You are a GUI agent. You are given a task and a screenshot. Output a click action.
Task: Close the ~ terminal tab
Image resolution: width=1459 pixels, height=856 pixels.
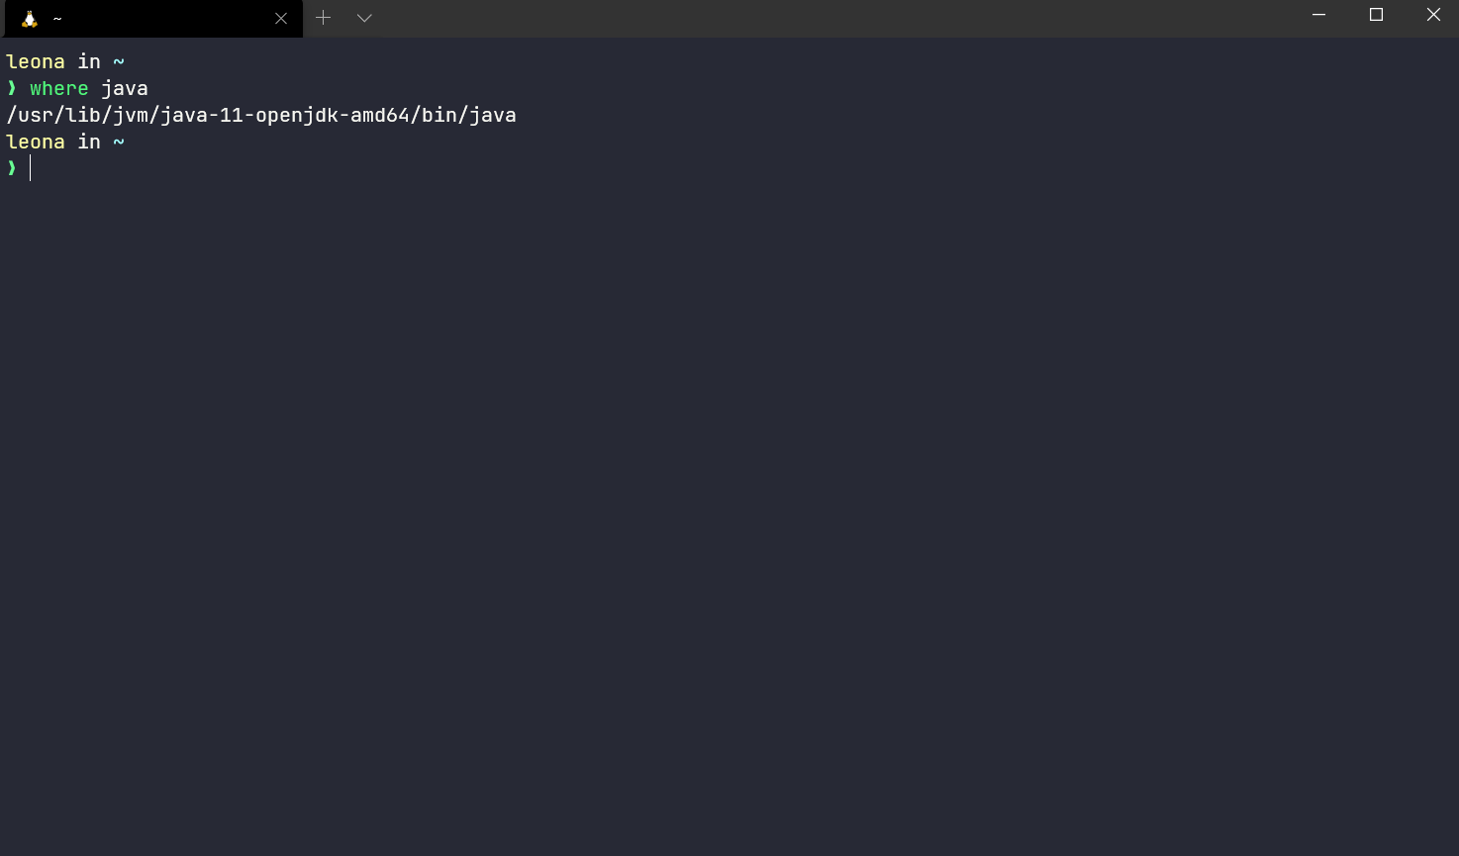pyautogui.click(x=281, y=19)
